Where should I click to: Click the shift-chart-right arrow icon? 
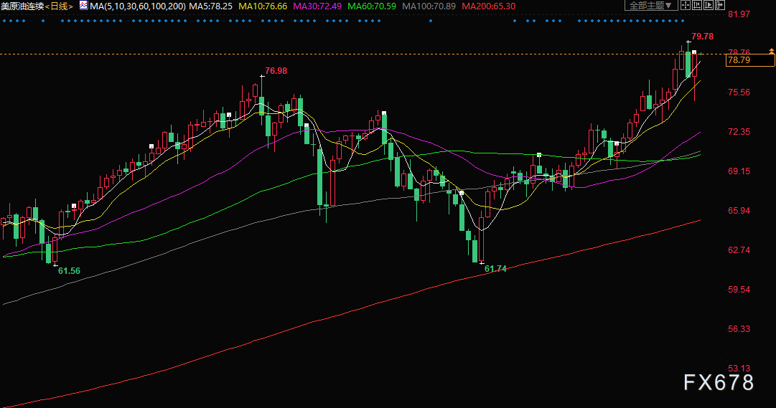pyautogui.click(x=719, y=6)
